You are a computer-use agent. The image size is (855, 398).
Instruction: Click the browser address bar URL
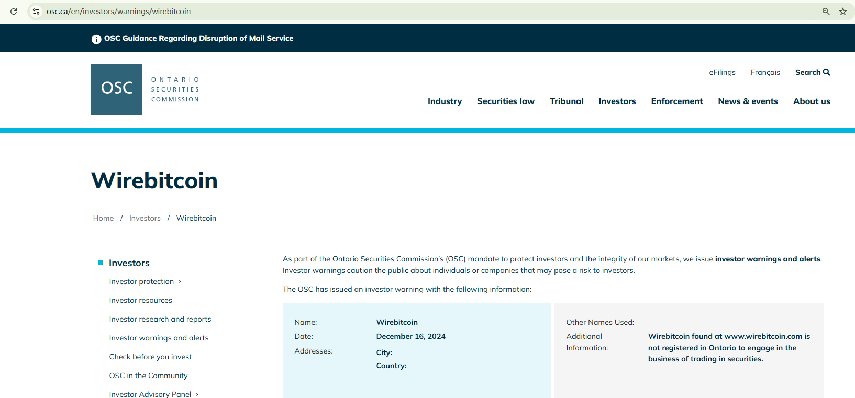click(119, 12)
